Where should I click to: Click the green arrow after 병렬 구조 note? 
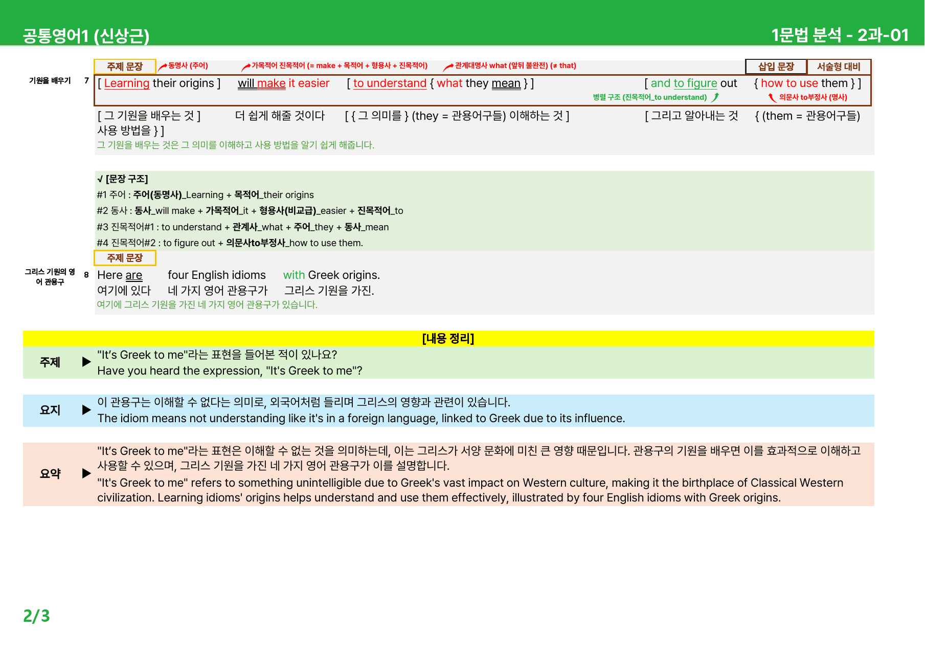715,97
